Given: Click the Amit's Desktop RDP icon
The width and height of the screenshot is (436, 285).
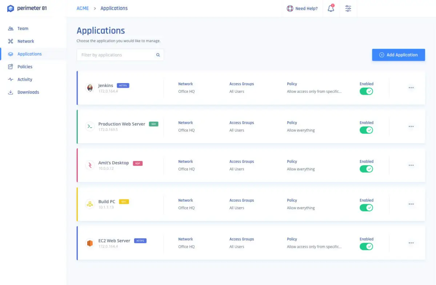Looking at the screenshot, I should click(x=89, y=165).
